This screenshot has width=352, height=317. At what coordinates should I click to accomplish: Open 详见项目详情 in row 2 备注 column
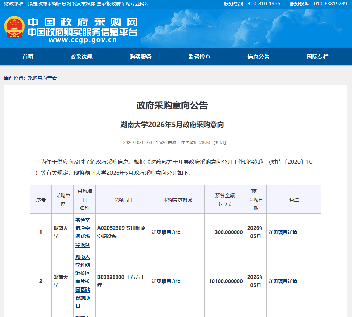point(283,281)
